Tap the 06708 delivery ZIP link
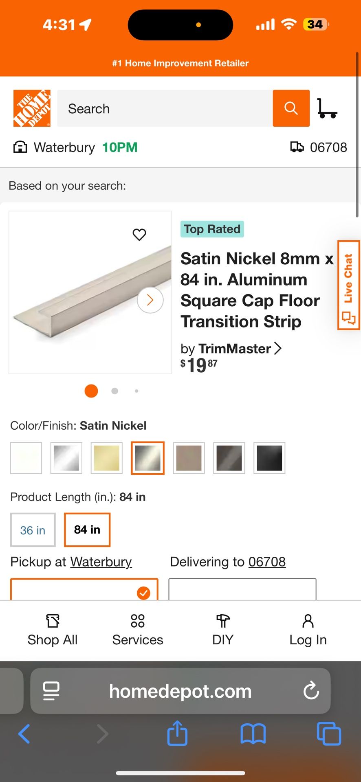361x782 pixels. click(x=267, y=562)
